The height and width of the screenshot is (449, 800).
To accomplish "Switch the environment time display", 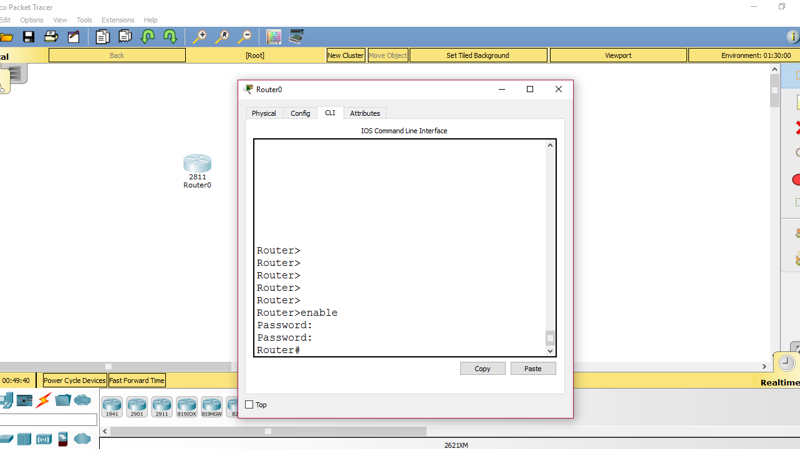I will (754, 55).
